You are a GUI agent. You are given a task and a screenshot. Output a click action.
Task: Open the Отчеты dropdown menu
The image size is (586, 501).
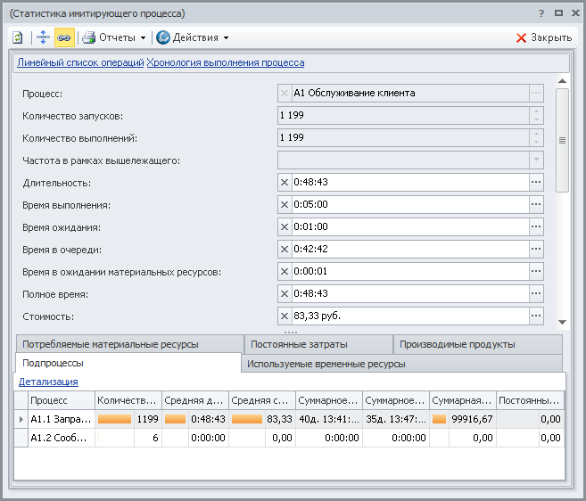[x=113, y=37]
